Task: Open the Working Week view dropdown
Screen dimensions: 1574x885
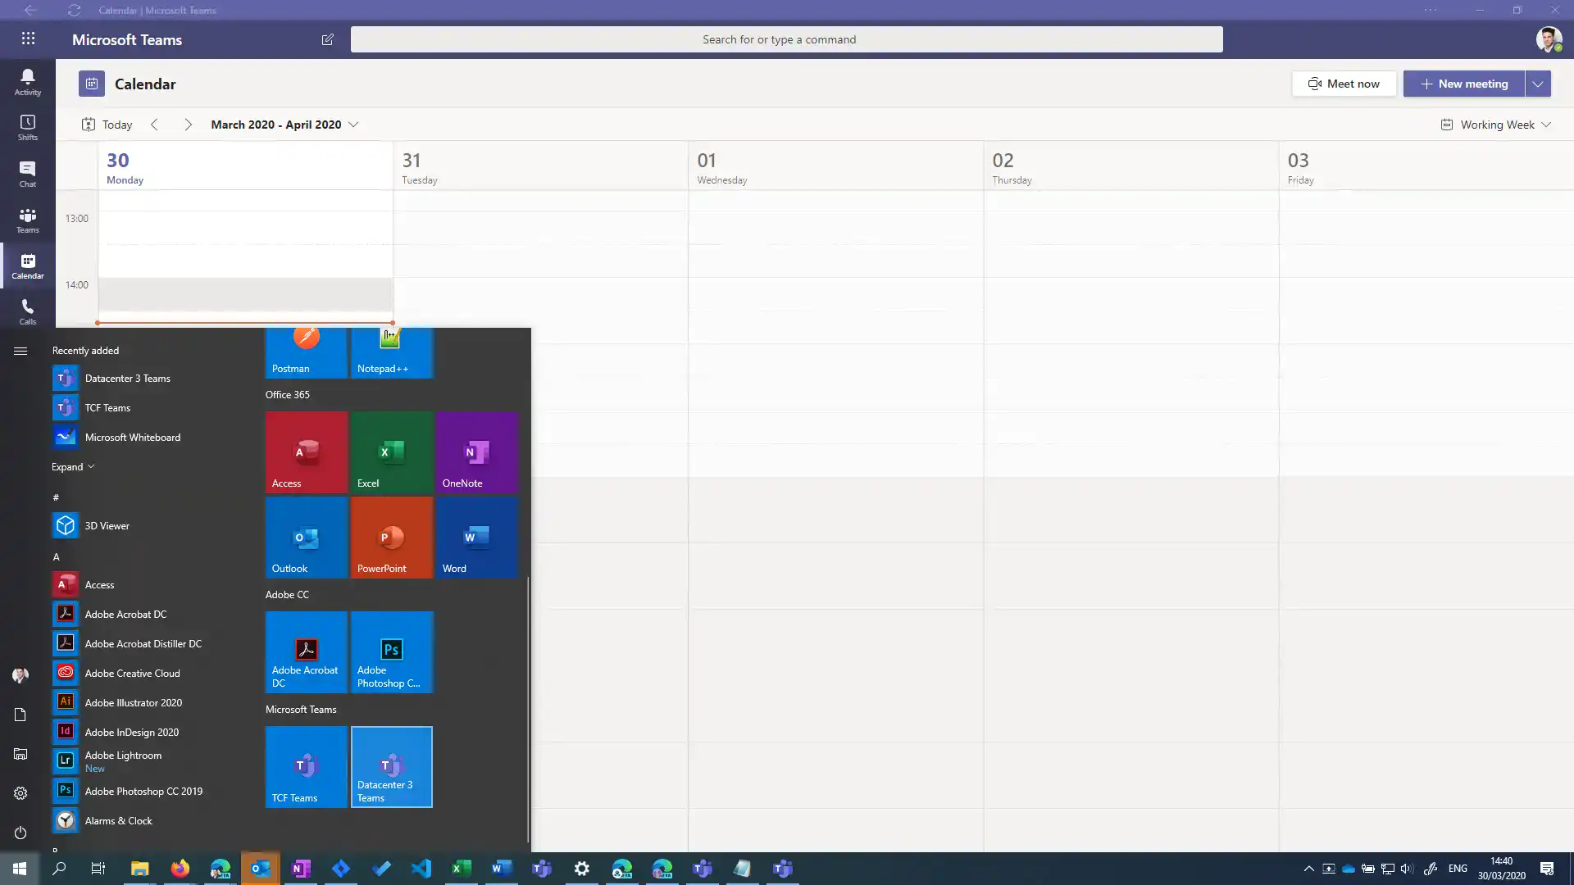Action: (x=1496, y=125)
